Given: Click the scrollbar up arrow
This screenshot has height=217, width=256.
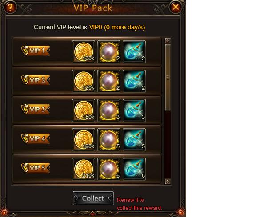Looking at the screenshot, I should 168,41.
